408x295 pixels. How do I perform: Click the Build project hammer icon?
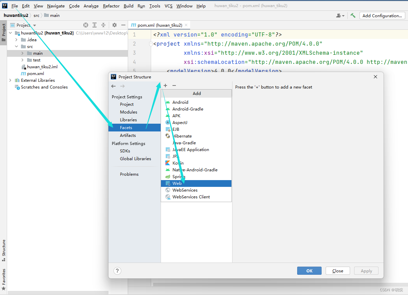point(353,16)
